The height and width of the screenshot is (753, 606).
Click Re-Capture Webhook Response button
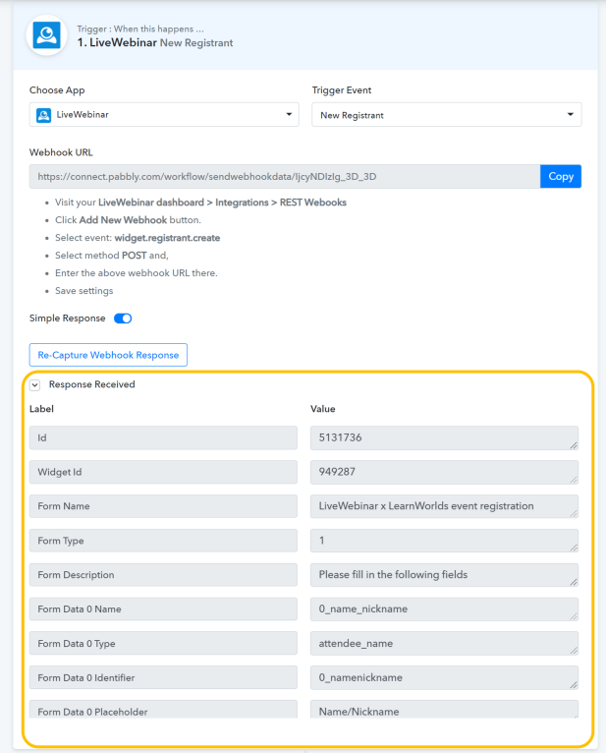[x=108, y=355]
